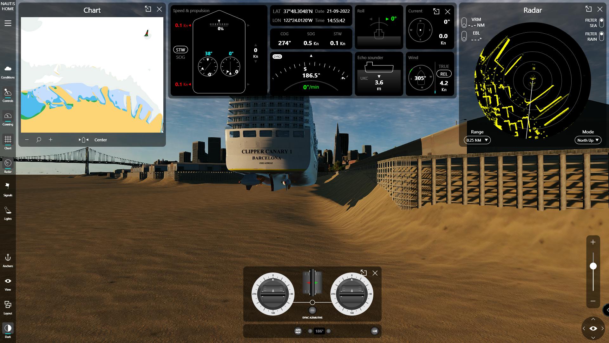Increase autopilot heading with right arrow
Viewport: 609px width, 343px height.
tap(329, 331)
